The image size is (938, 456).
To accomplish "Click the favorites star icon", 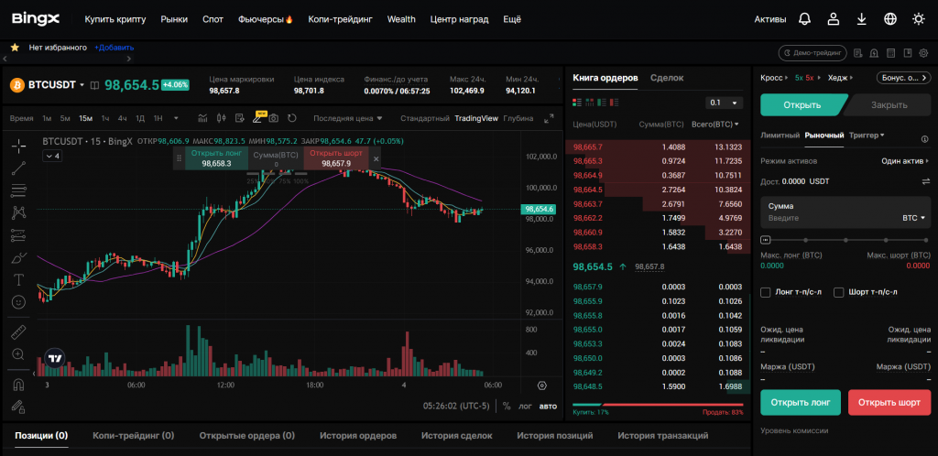I will (15, 48).
